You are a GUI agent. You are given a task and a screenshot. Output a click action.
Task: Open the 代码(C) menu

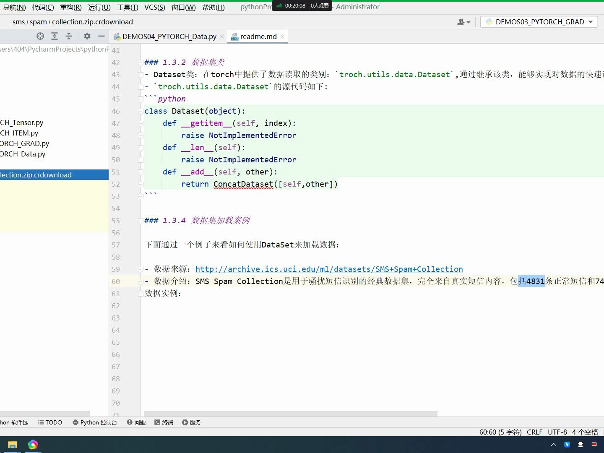[43, 7]
